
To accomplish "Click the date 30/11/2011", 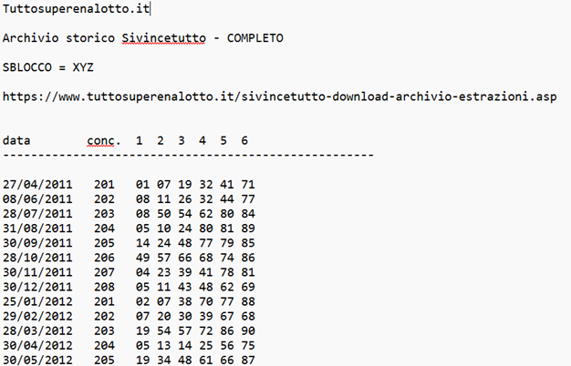I will (37, 271).
